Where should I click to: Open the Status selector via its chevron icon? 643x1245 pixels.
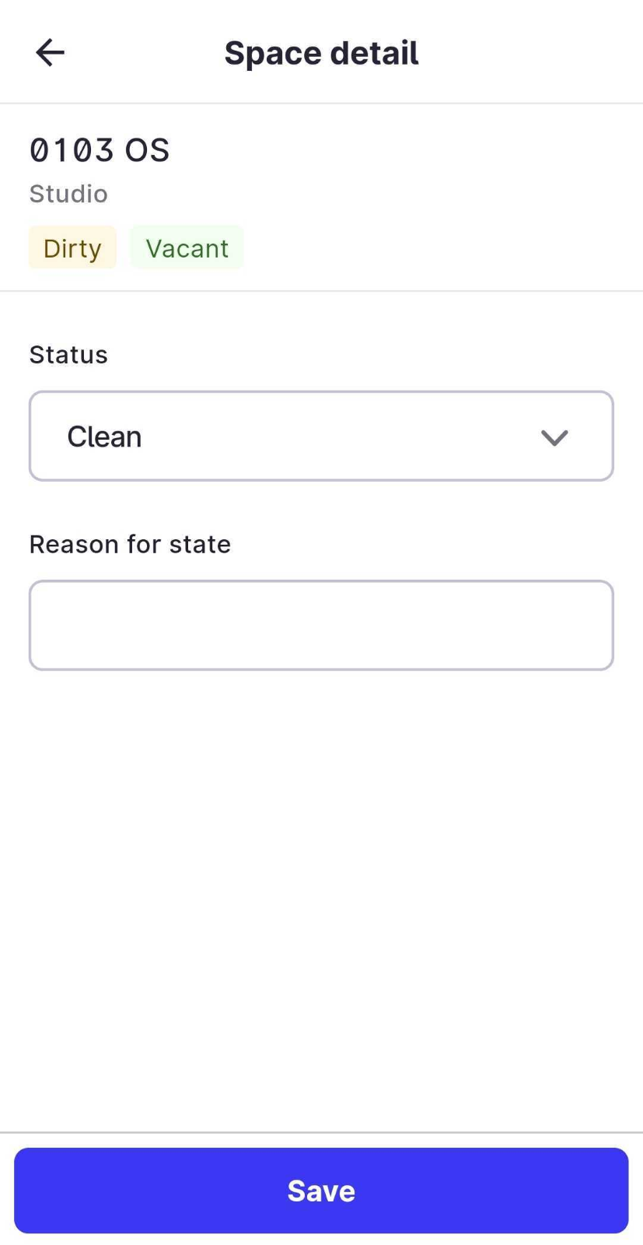tap(554, 437)
